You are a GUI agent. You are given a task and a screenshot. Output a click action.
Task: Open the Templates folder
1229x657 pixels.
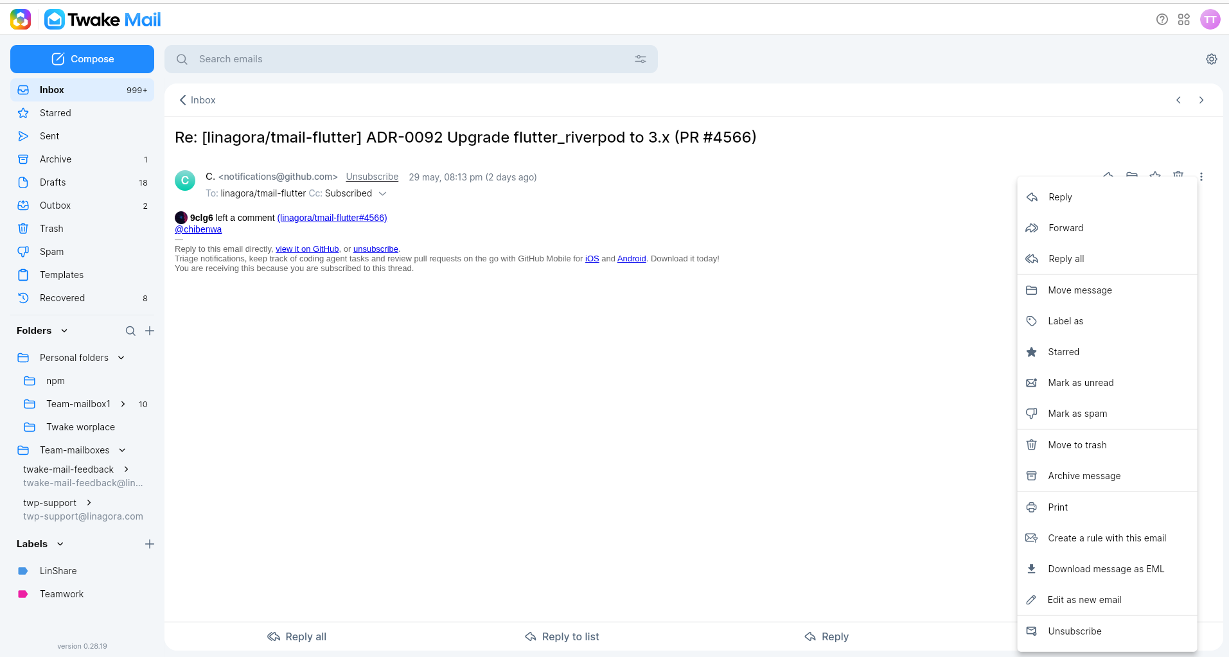click(82, 275)
